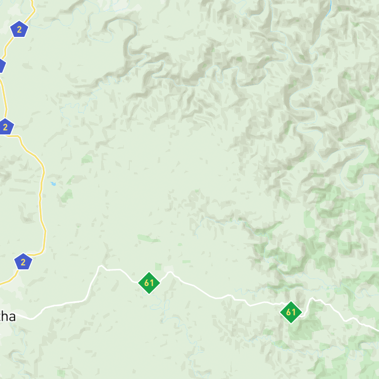Select the western green route 61 diamond
Image resolution: width=379 pixels, height=379 pixels.
(149, 283)
